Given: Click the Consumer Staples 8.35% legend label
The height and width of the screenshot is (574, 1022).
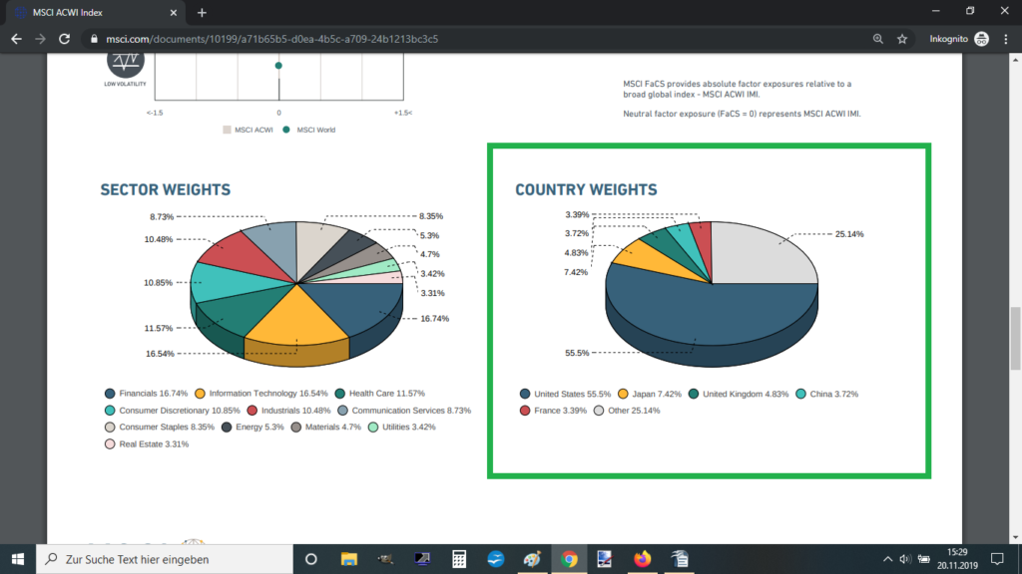Looking at the screenshot, I should coord(167,428).
